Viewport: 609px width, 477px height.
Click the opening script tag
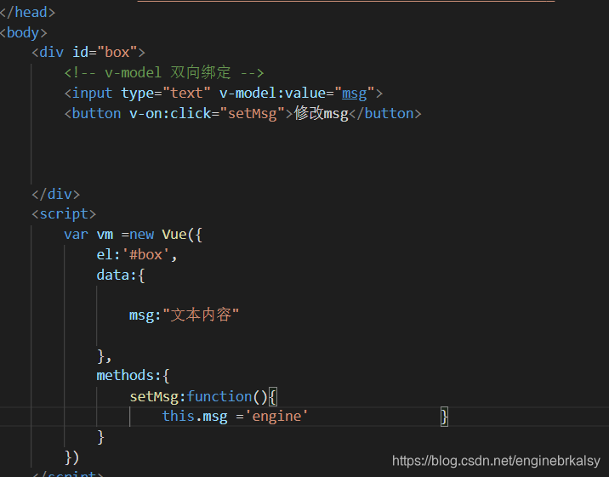click(x=64, y=214)
